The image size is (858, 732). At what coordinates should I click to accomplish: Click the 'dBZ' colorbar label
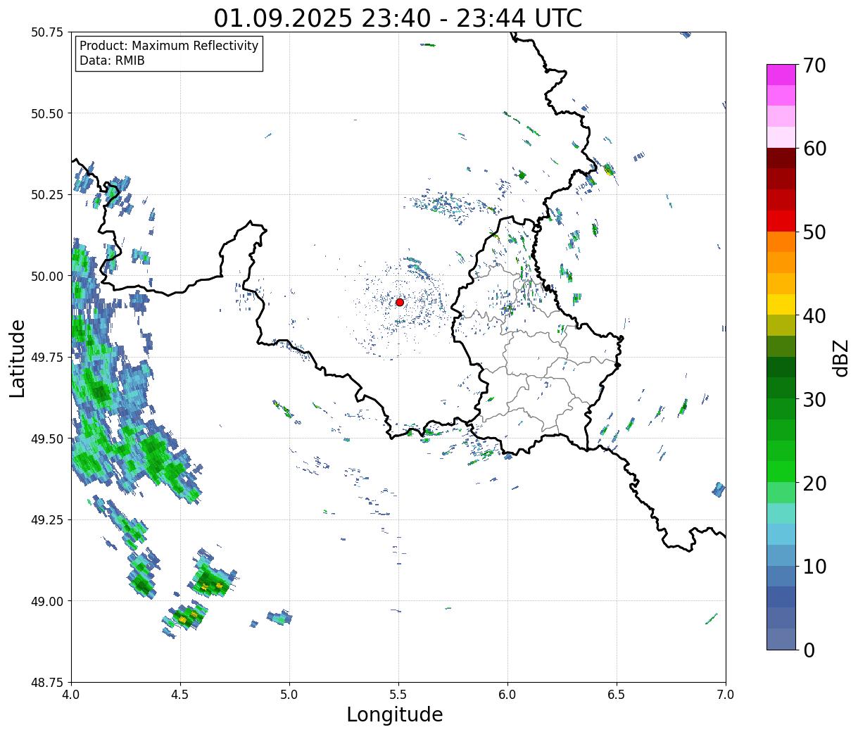click(x=840, y=357)
